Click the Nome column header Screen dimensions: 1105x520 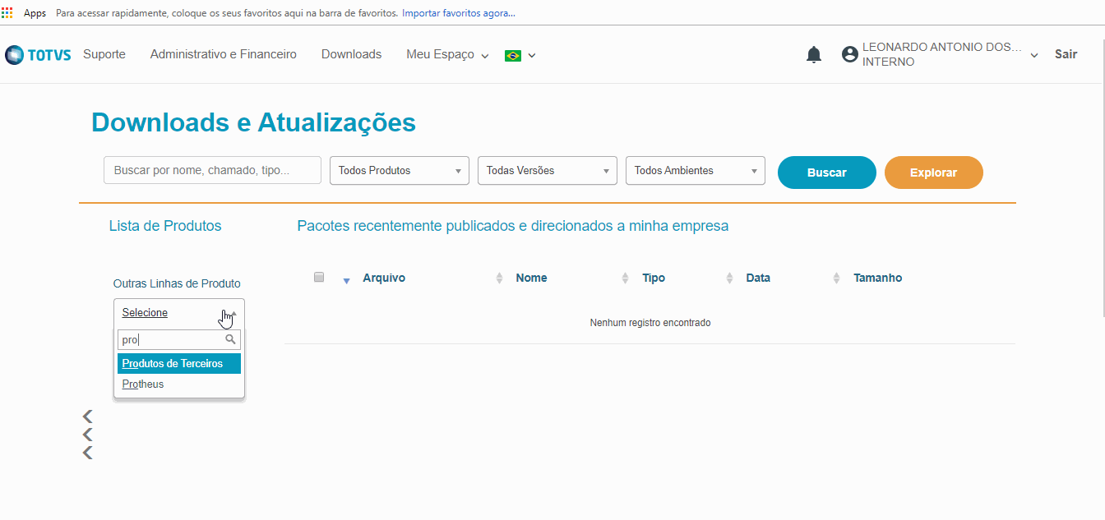(x=532, y=278)
